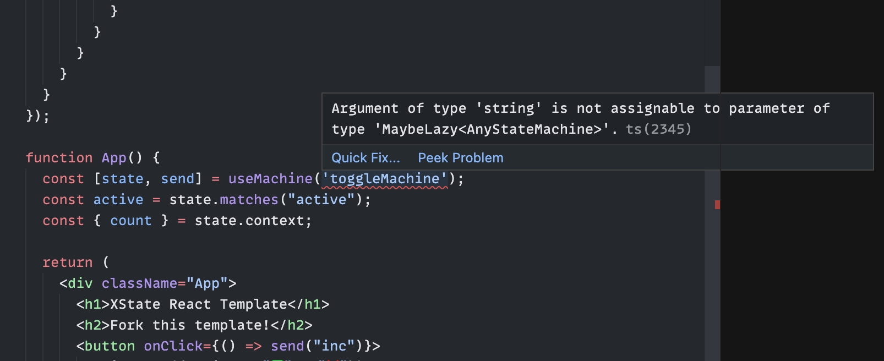Click the send variable in const declaration
Screen dimensions: 884x361
tap(177, 179)
